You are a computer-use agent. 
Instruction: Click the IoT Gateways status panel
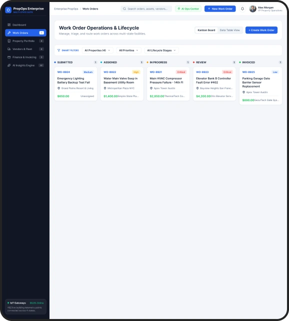point(26,306)
